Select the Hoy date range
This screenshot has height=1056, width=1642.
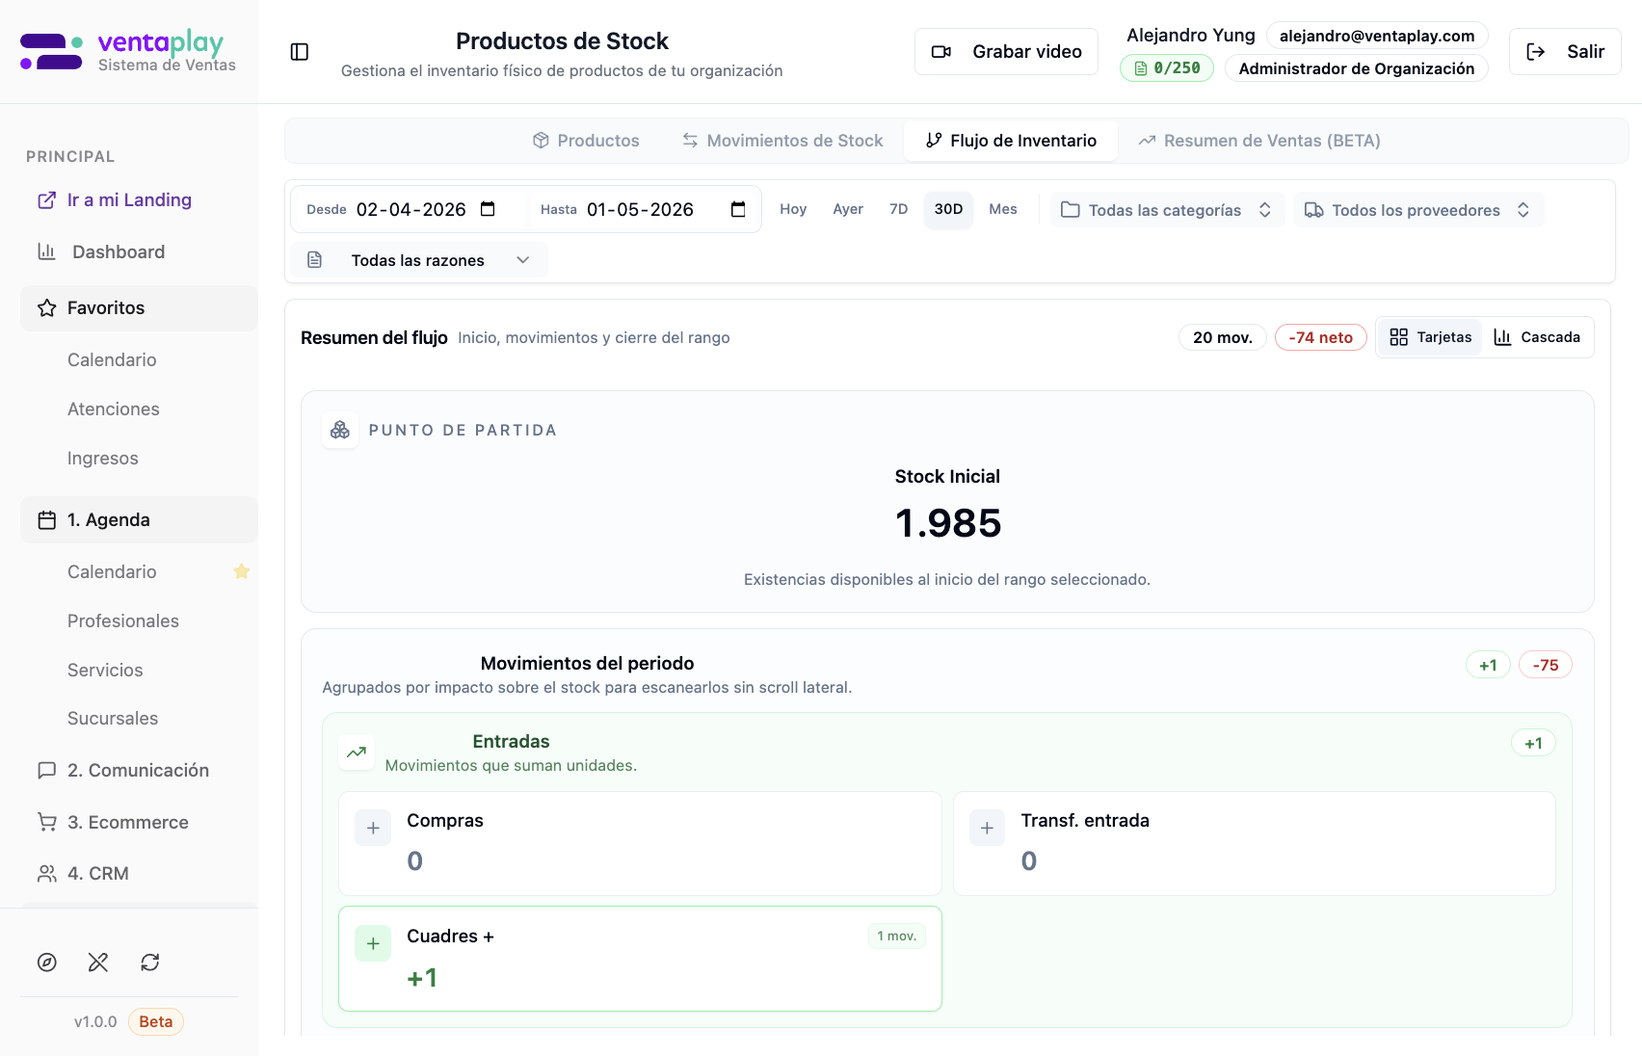793,209
